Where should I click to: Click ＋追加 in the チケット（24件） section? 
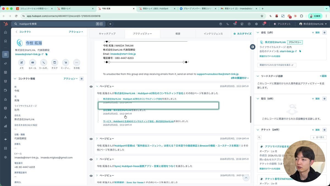(316, 130)
